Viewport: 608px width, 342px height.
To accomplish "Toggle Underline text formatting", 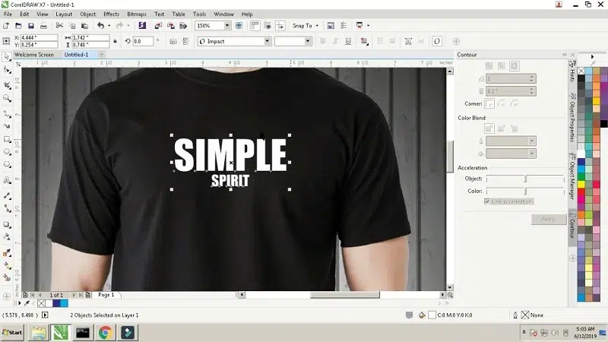I will [x=348, y=41].
